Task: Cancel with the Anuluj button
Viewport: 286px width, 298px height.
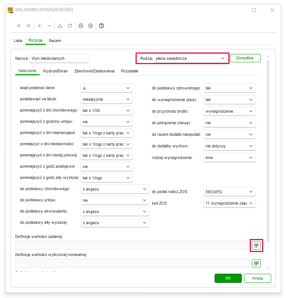Action: click(x=257, y=278)
